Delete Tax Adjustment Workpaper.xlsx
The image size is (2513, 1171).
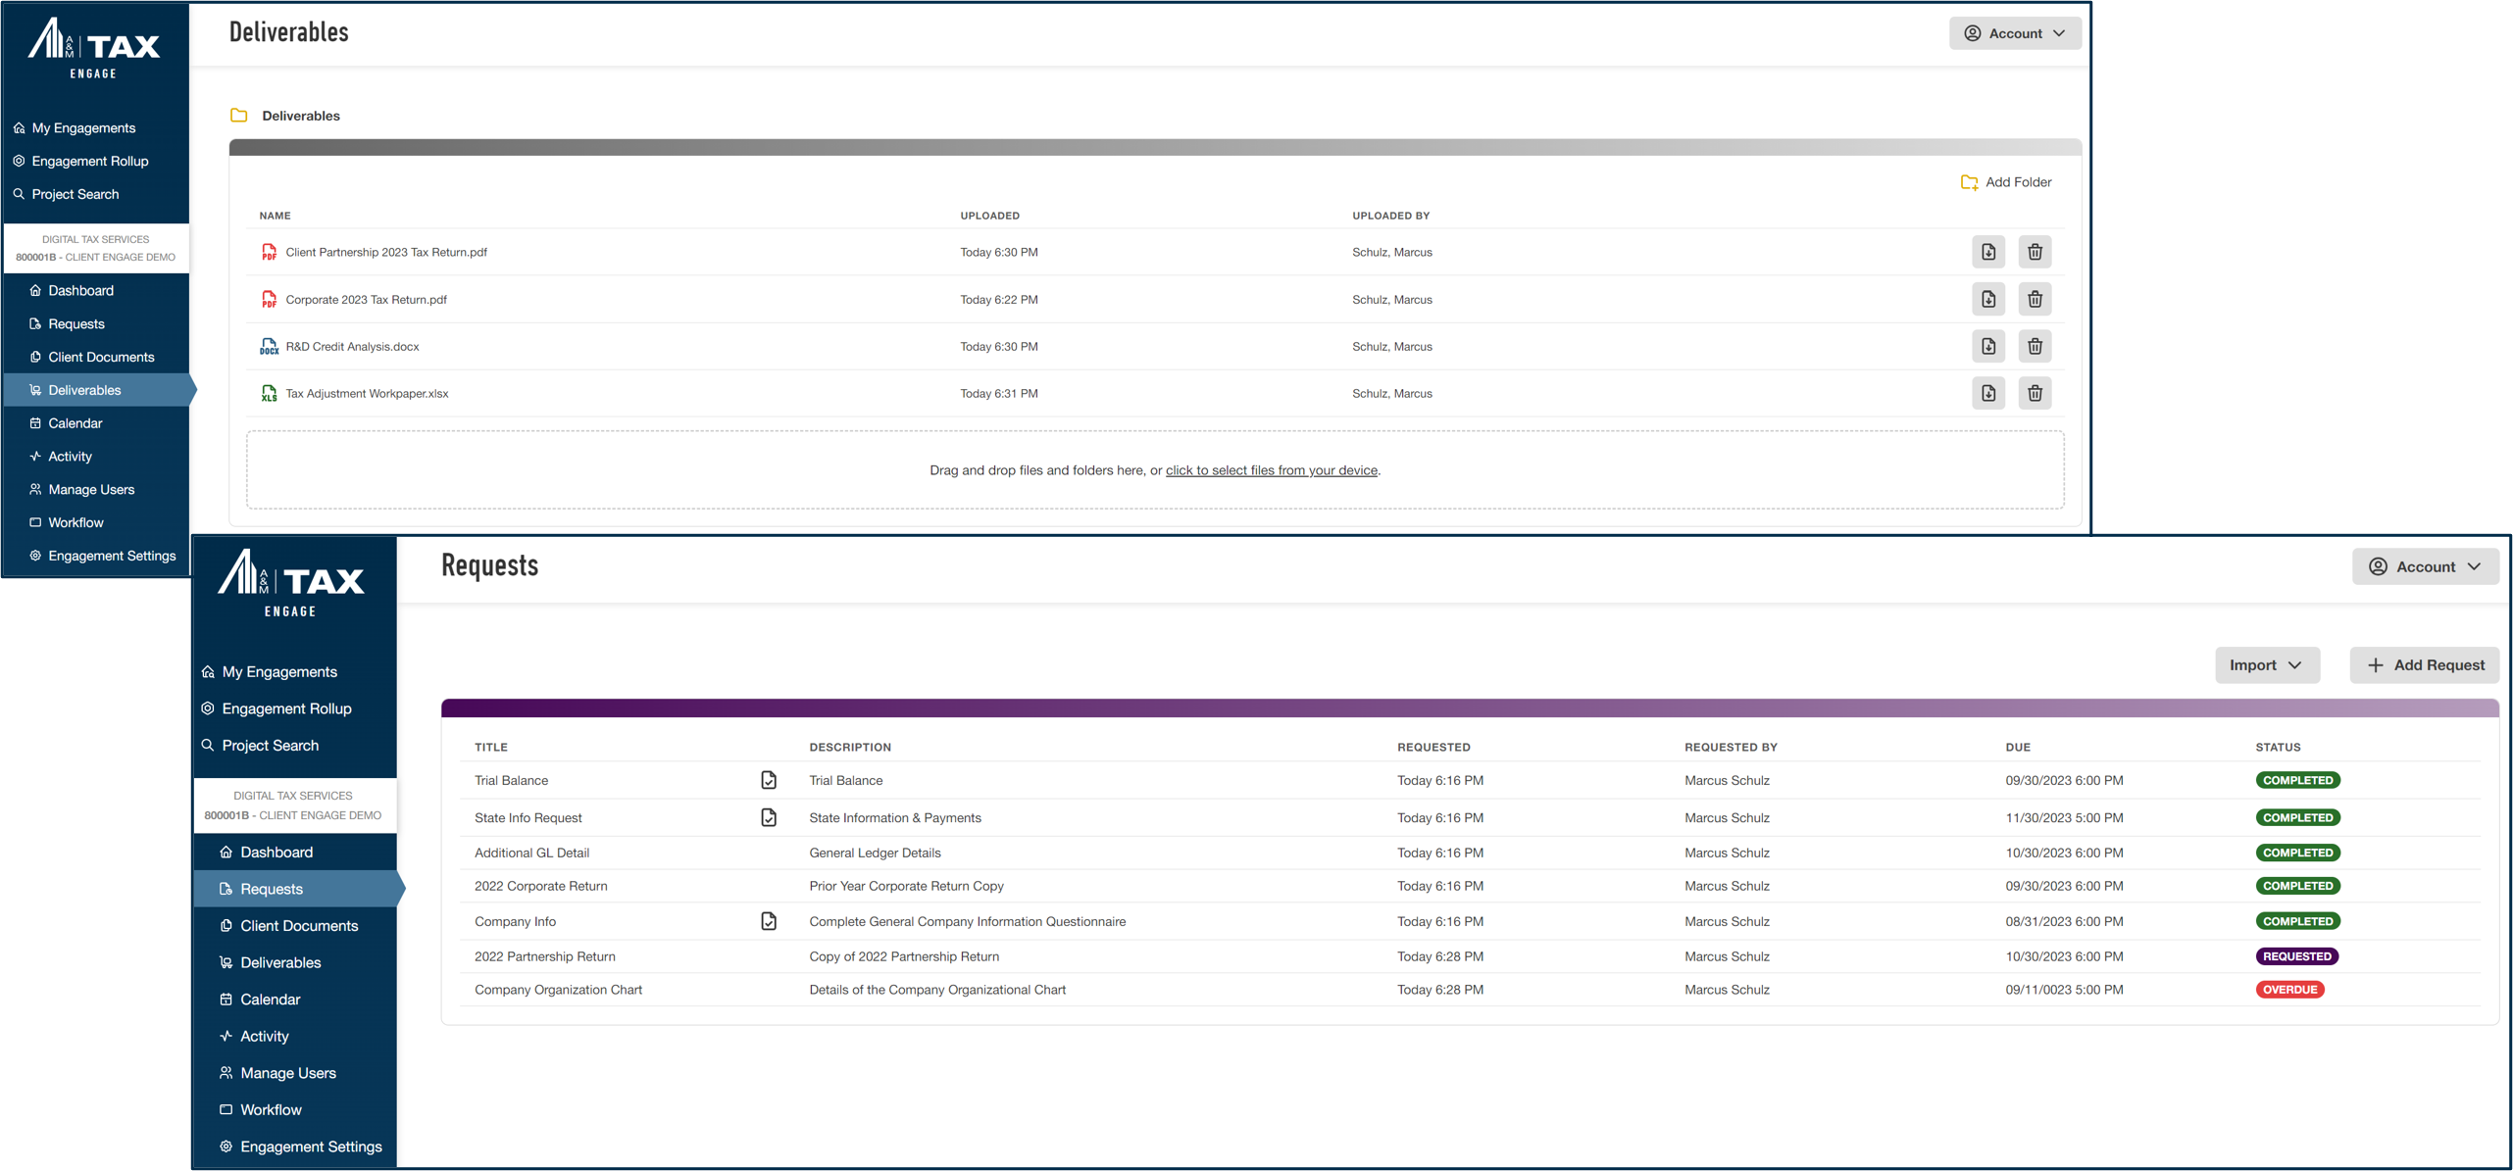point(2035,393)
